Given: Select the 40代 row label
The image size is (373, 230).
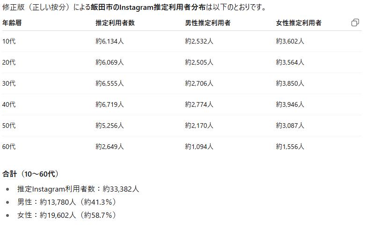Looking at the screenshot, I should (x=9, y=104).
